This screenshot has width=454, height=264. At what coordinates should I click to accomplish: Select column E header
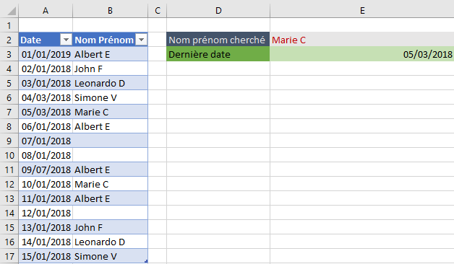click(x=362, y=11)
